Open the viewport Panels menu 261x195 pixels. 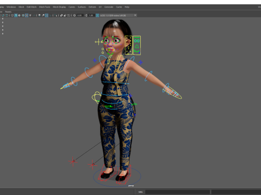(8, 12)
